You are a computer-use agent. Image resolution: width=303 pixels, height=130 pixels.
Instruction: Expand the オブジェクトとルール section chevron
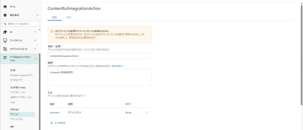[35, 49]
